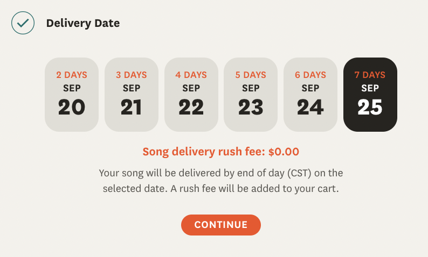Click the orange CONTINUE button
Viewport: 428px width, 257px height.
(x=221, y=225)
